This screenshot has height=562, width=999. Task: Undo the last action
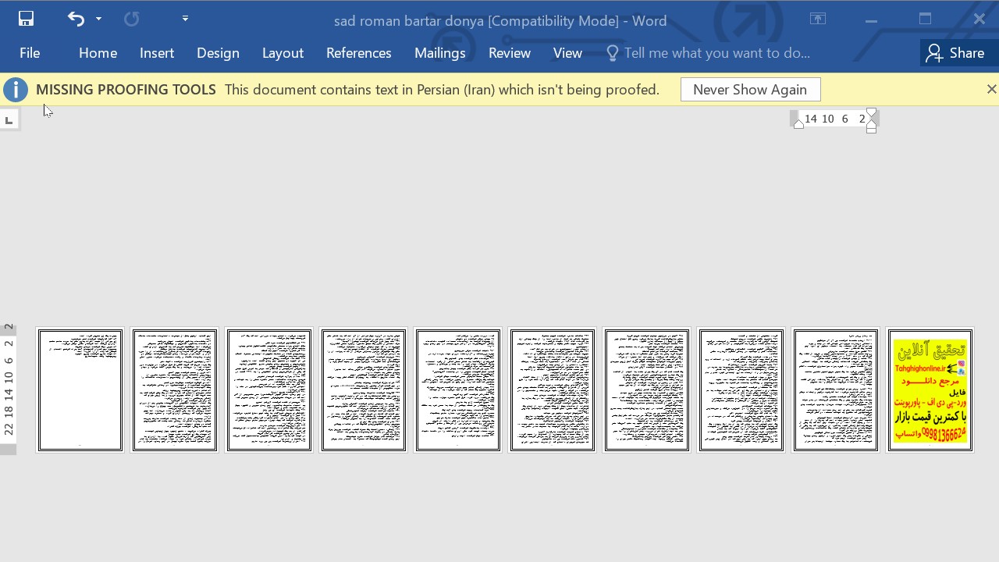coord(76,19)
